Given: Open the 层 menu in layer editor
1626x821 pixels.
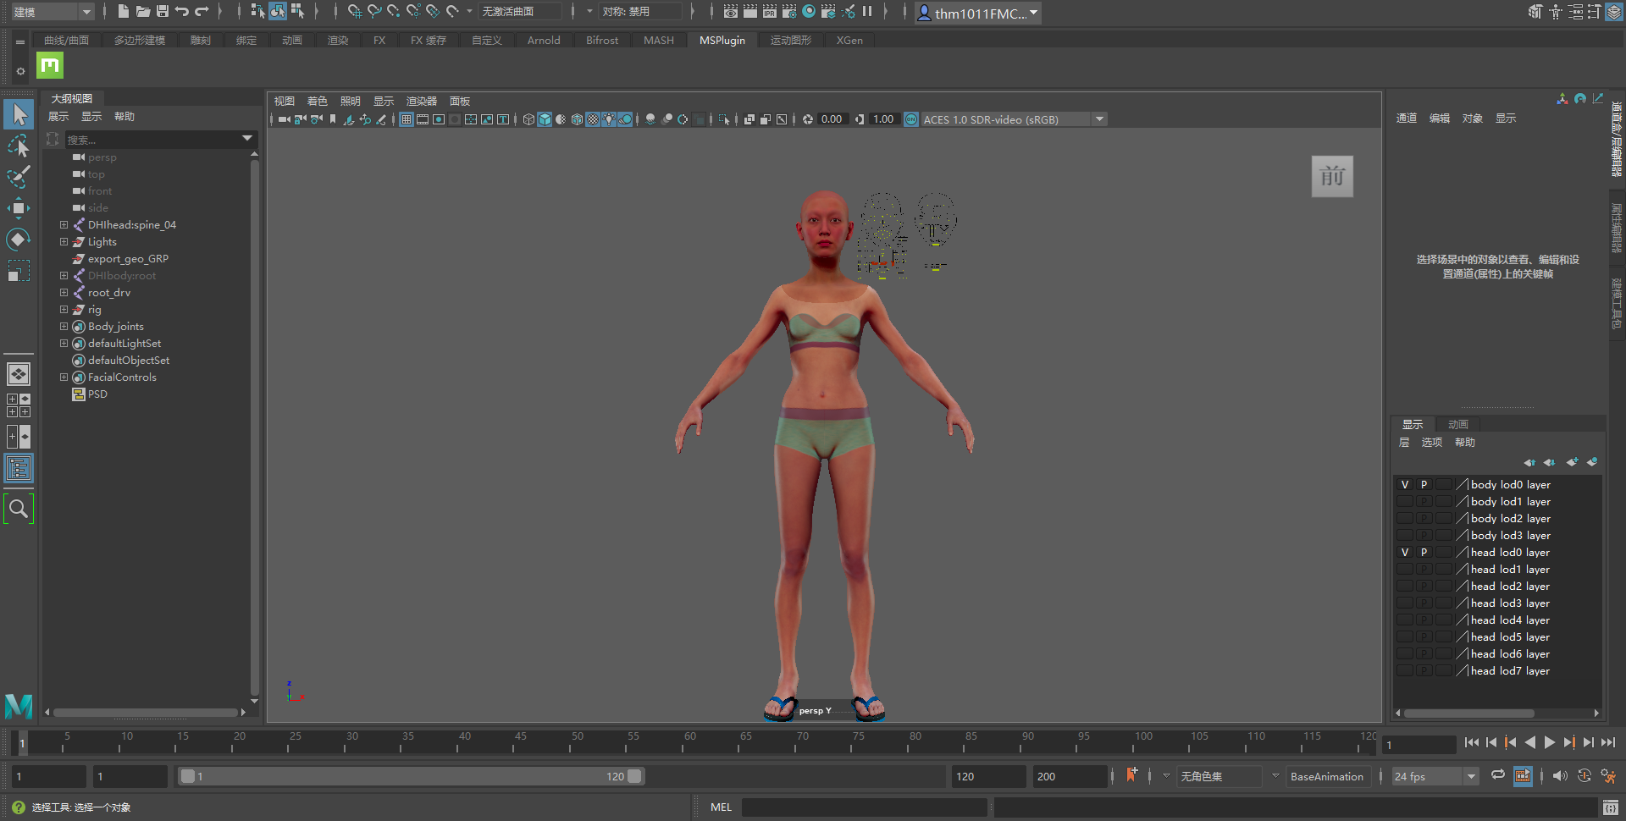Looking at the screenshot, I should point(1404,443).
